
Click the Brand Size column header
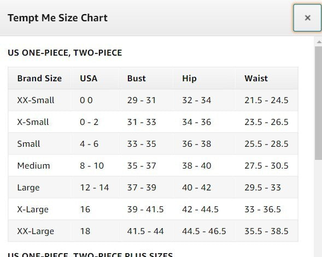pos(39,78)
